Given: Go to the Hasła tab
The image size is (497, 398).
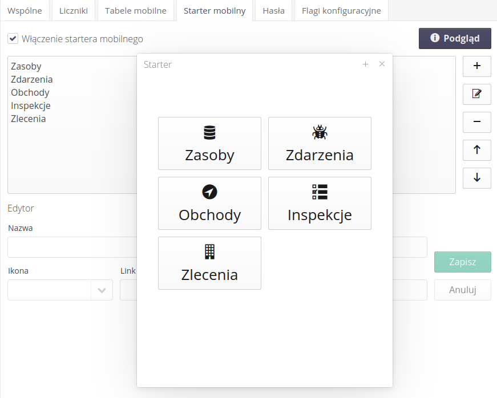Looking at the screenshot, I should [273, 11].
